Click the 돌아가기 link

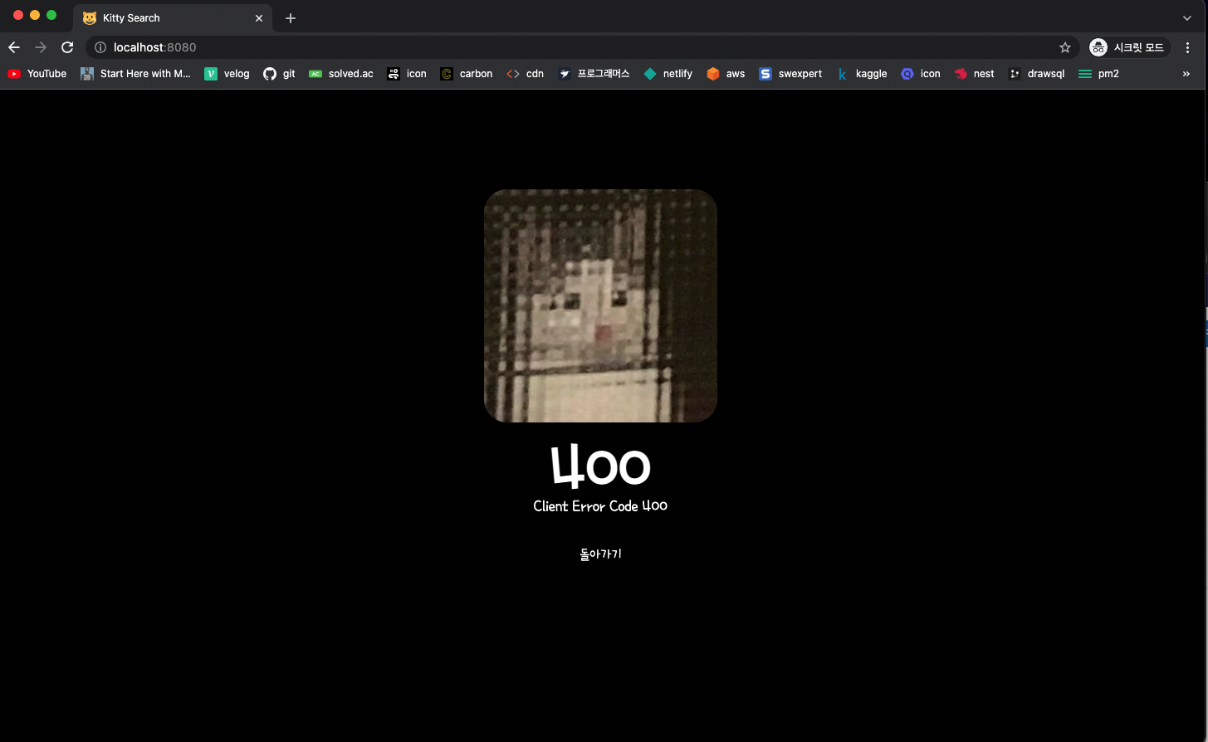(x=599, y=554)
